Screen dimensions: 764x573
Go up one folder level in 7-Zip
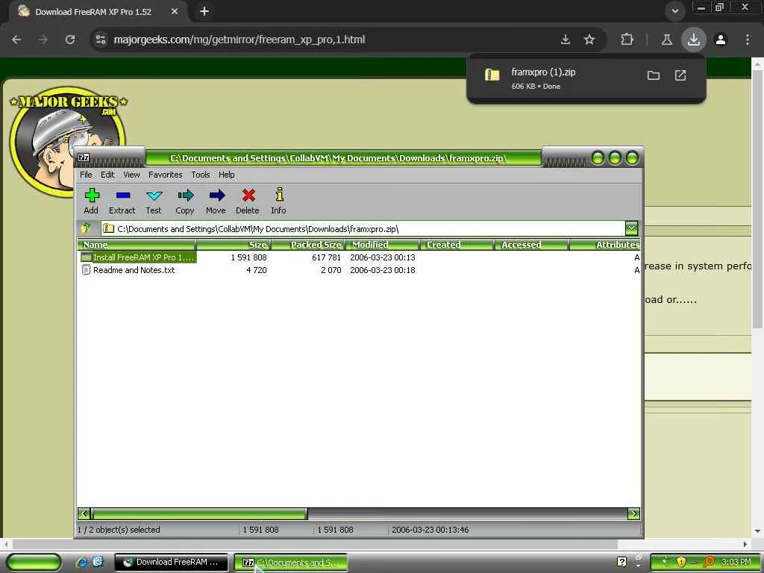[87, 228]
